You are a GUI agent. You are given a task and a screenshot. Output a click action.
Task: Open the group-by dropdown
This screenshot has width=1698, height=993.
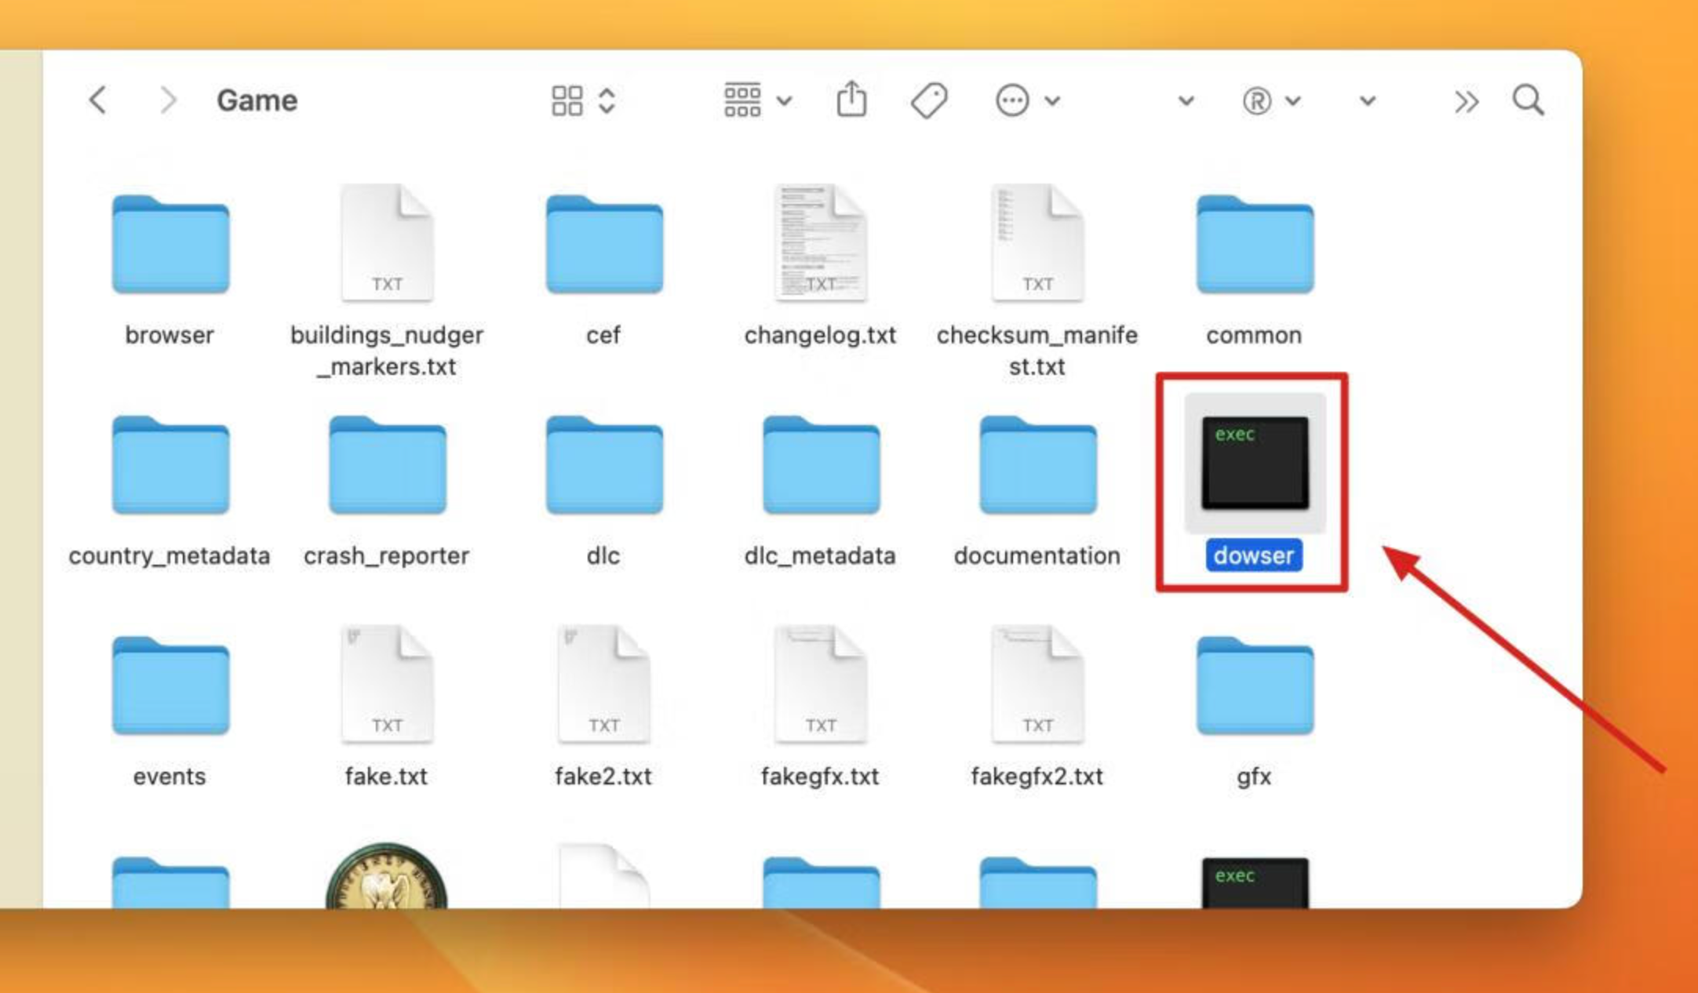pyautogui.click(x=758, y=100)
